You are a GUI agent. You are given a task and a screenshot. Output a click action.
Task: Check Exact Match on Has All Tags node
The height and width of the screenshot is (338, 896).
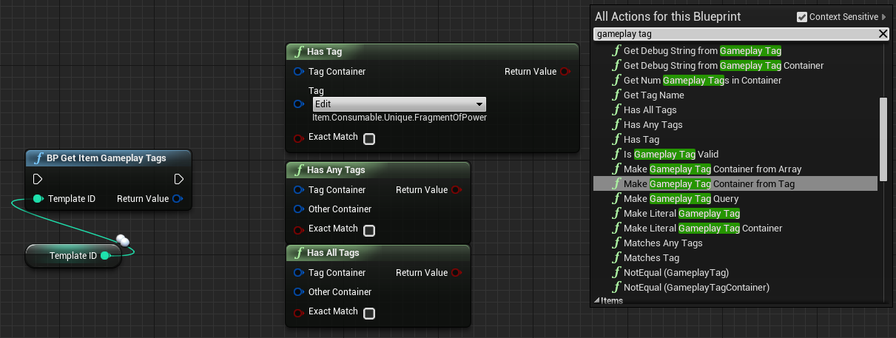coord(369,313)
